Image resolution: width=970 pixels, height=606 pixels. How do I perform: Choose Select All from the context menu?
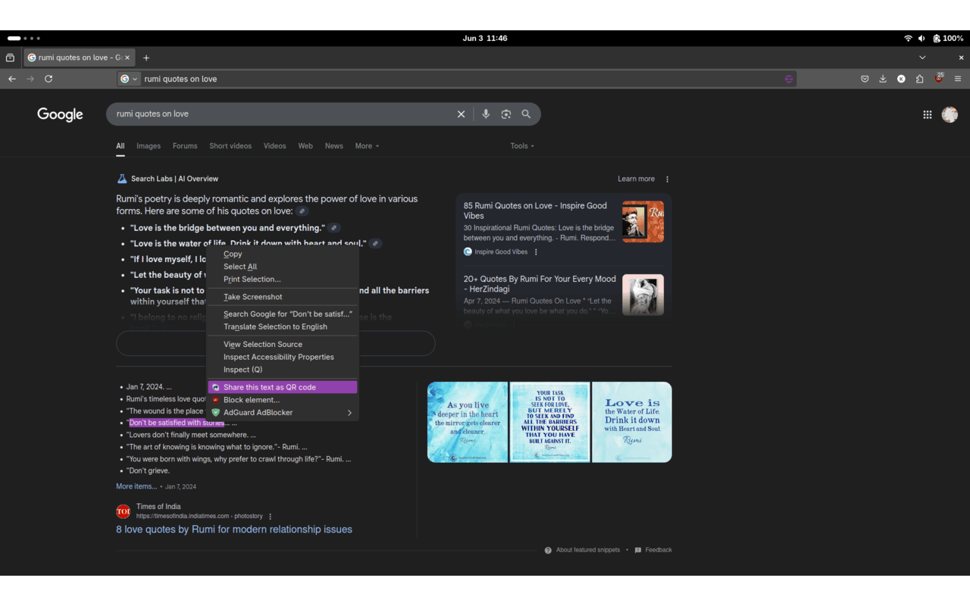pyautogui.click(x=283, y=267)
